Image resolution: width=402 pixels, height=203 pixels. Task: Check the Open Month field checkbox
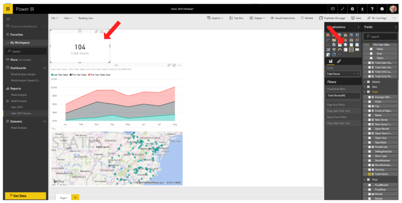tap(369, 129)
